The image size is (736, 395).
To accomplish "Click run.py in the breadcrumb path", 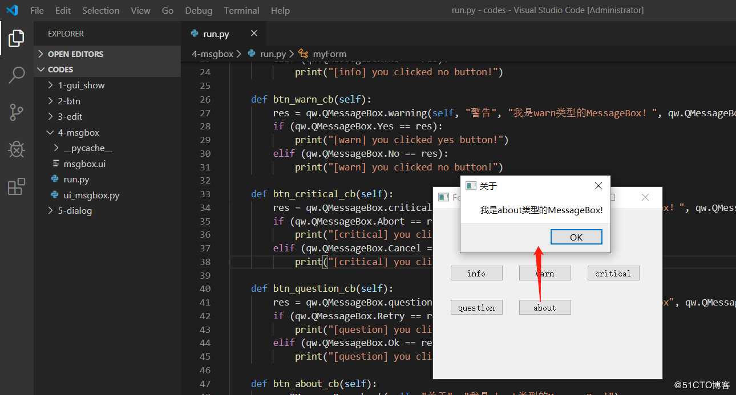I will coord(273,54).
